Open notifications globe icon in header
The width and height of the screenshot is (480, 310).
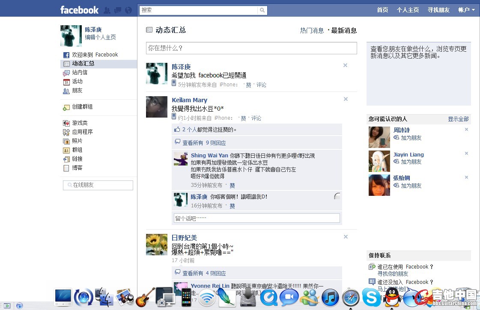128,10
